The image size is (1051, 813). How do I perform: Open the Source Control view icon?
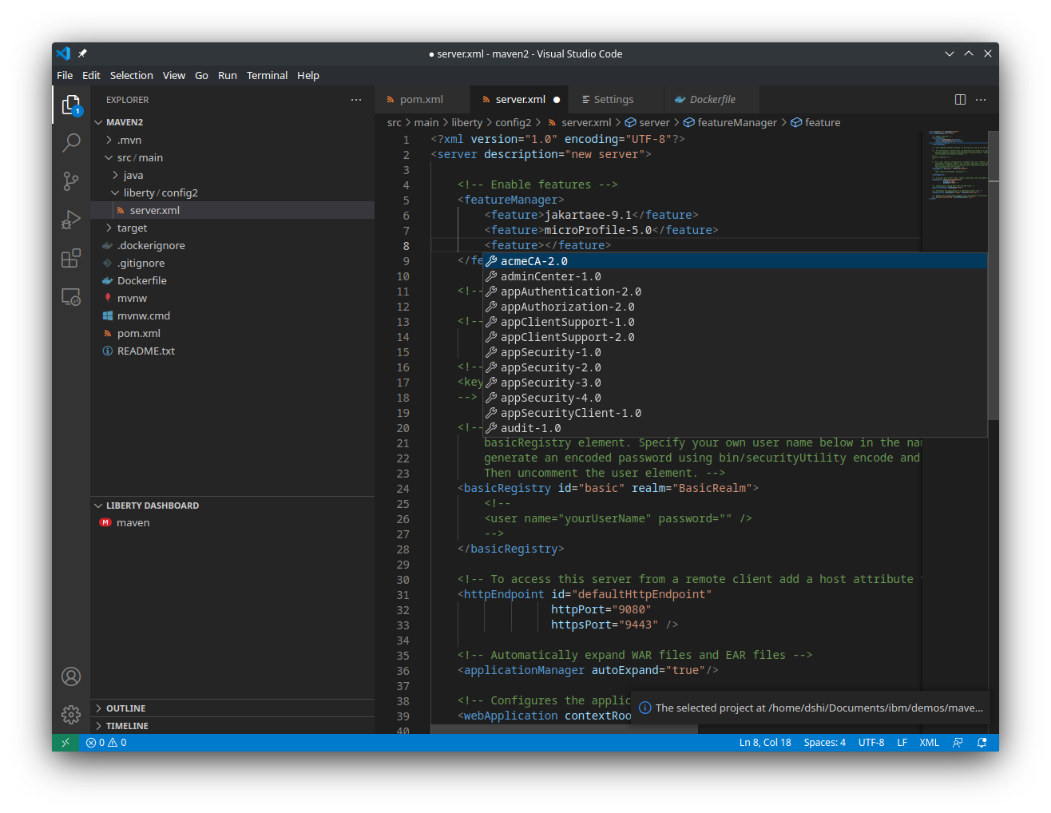coord(71,181)
